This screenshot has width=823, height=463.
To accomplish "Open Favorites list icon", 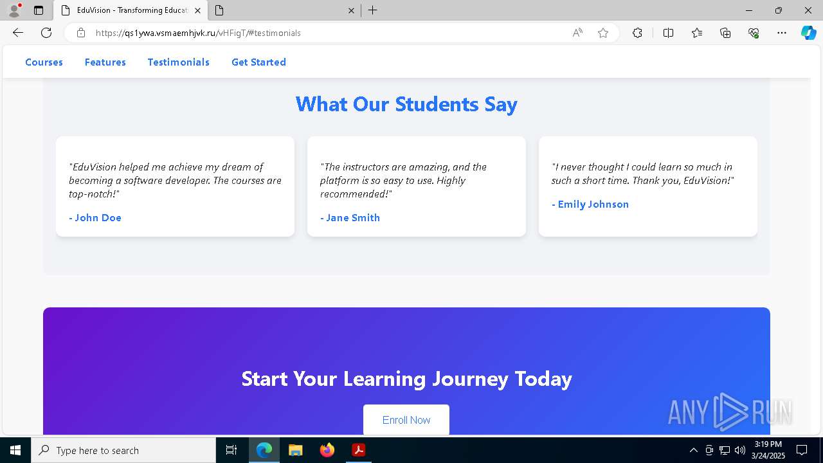I will pos(697,33).
